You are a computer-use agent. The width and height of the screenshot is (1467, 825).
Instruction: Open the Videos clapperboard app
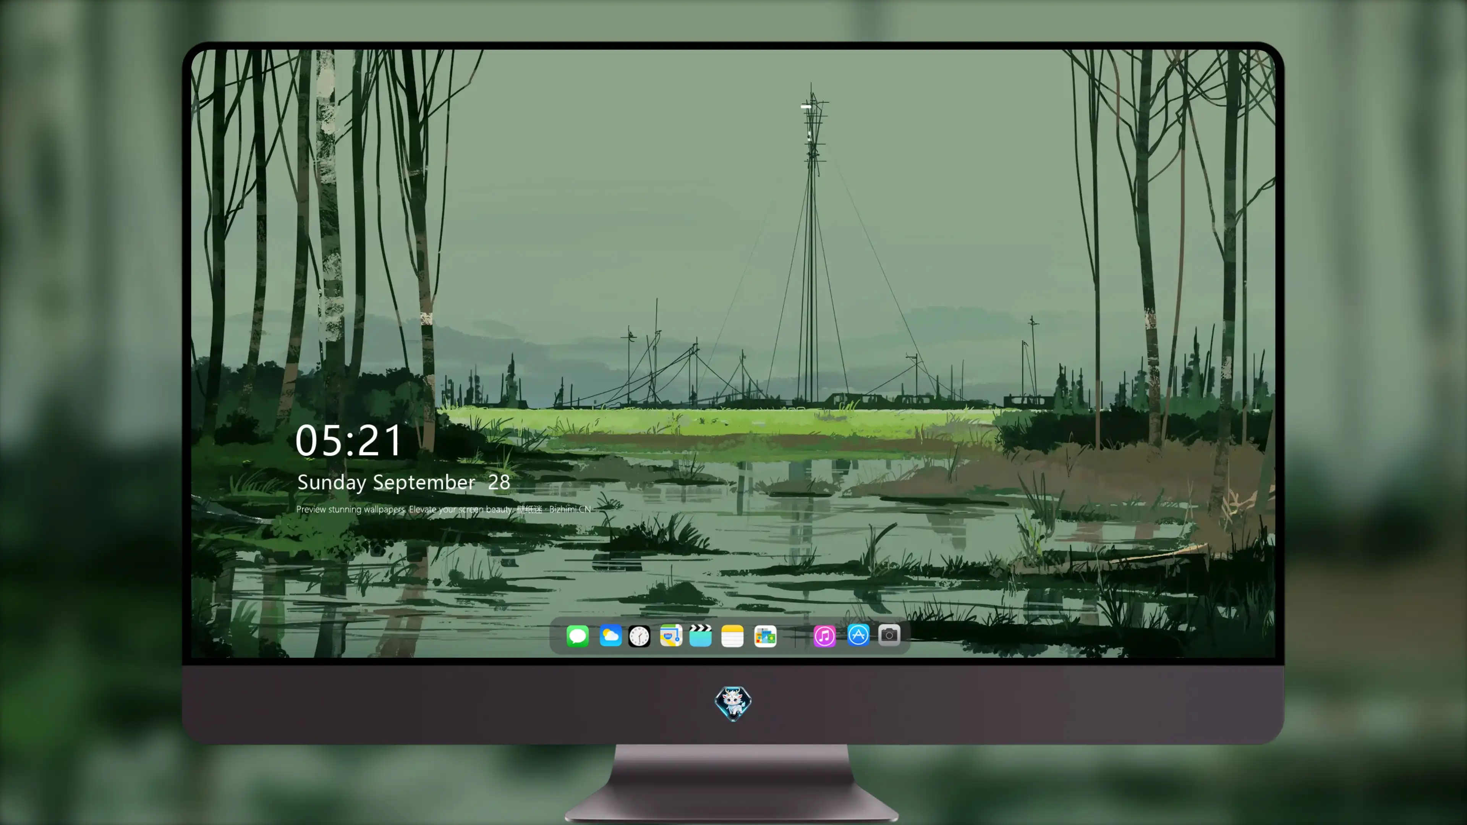pyautogui.click(x=701, y=636)
